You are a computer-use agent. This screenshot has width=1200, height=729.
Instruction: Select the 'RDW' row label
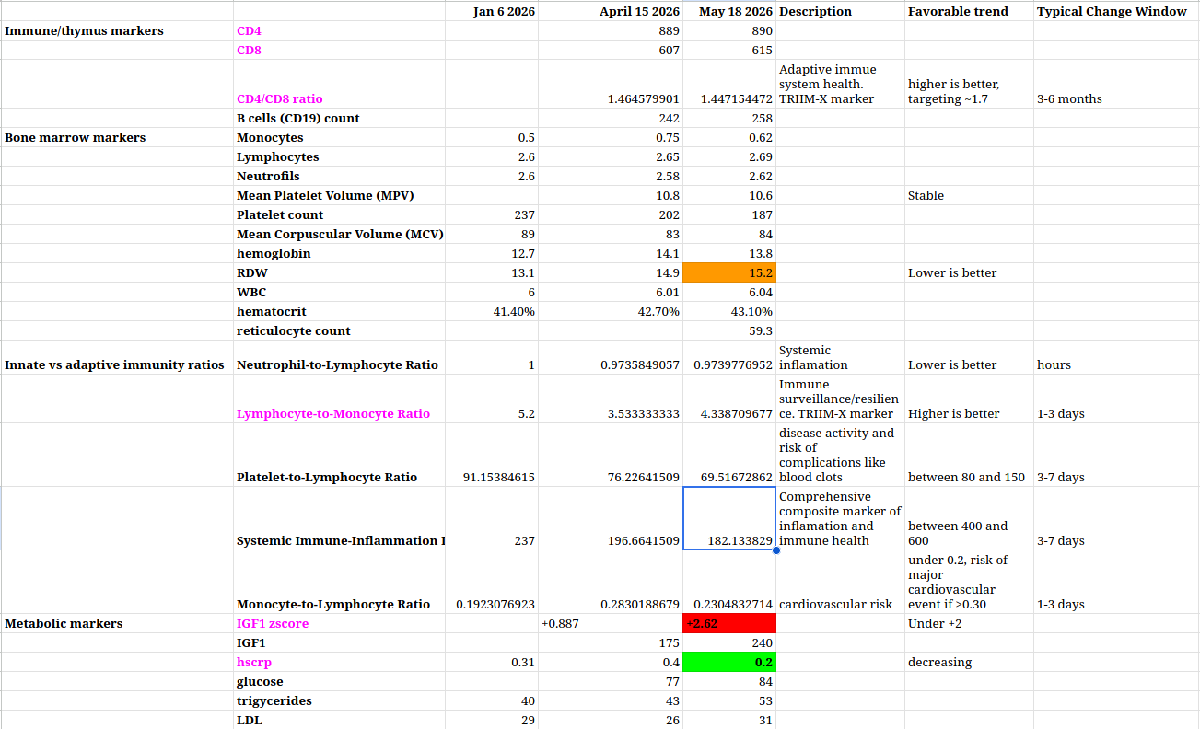339,272
